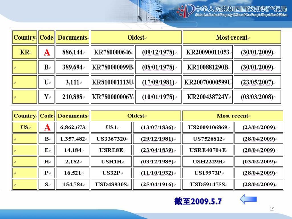Select the document count 886,144
The image size is (292, 219).
point(72,52)
